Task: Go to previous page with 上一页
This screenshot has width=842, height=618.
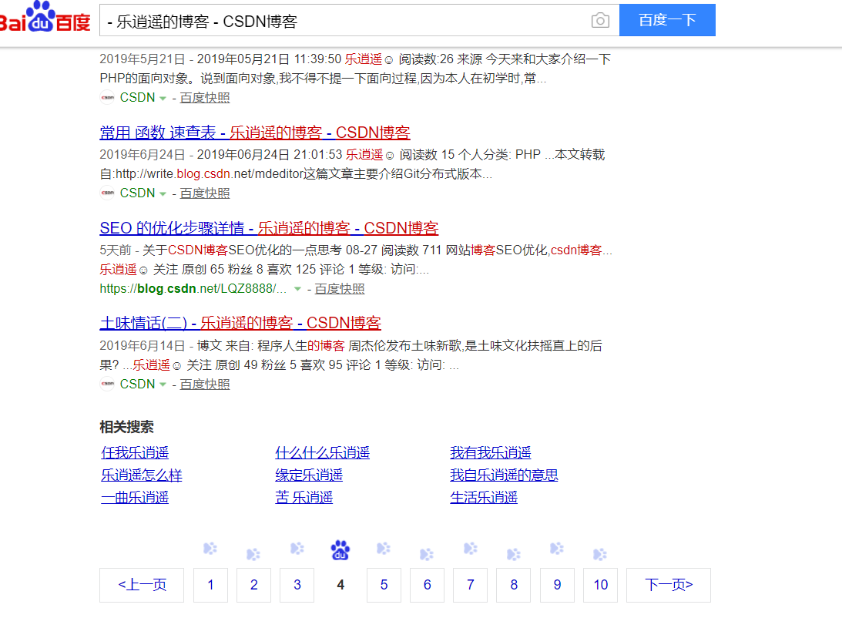Action: click(x=142, y=585)
